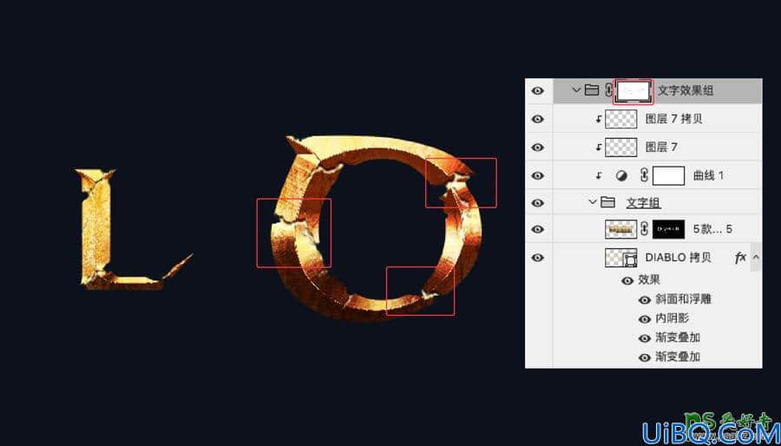The height and width of the screenshot is (446, 781).
Task: Click the clipping arrow on 图层 7 拷贝
Action: pos(599,120)
